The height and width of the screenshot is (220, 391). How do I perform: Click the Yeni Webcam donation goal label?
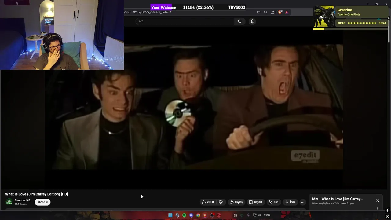point(163,7)
